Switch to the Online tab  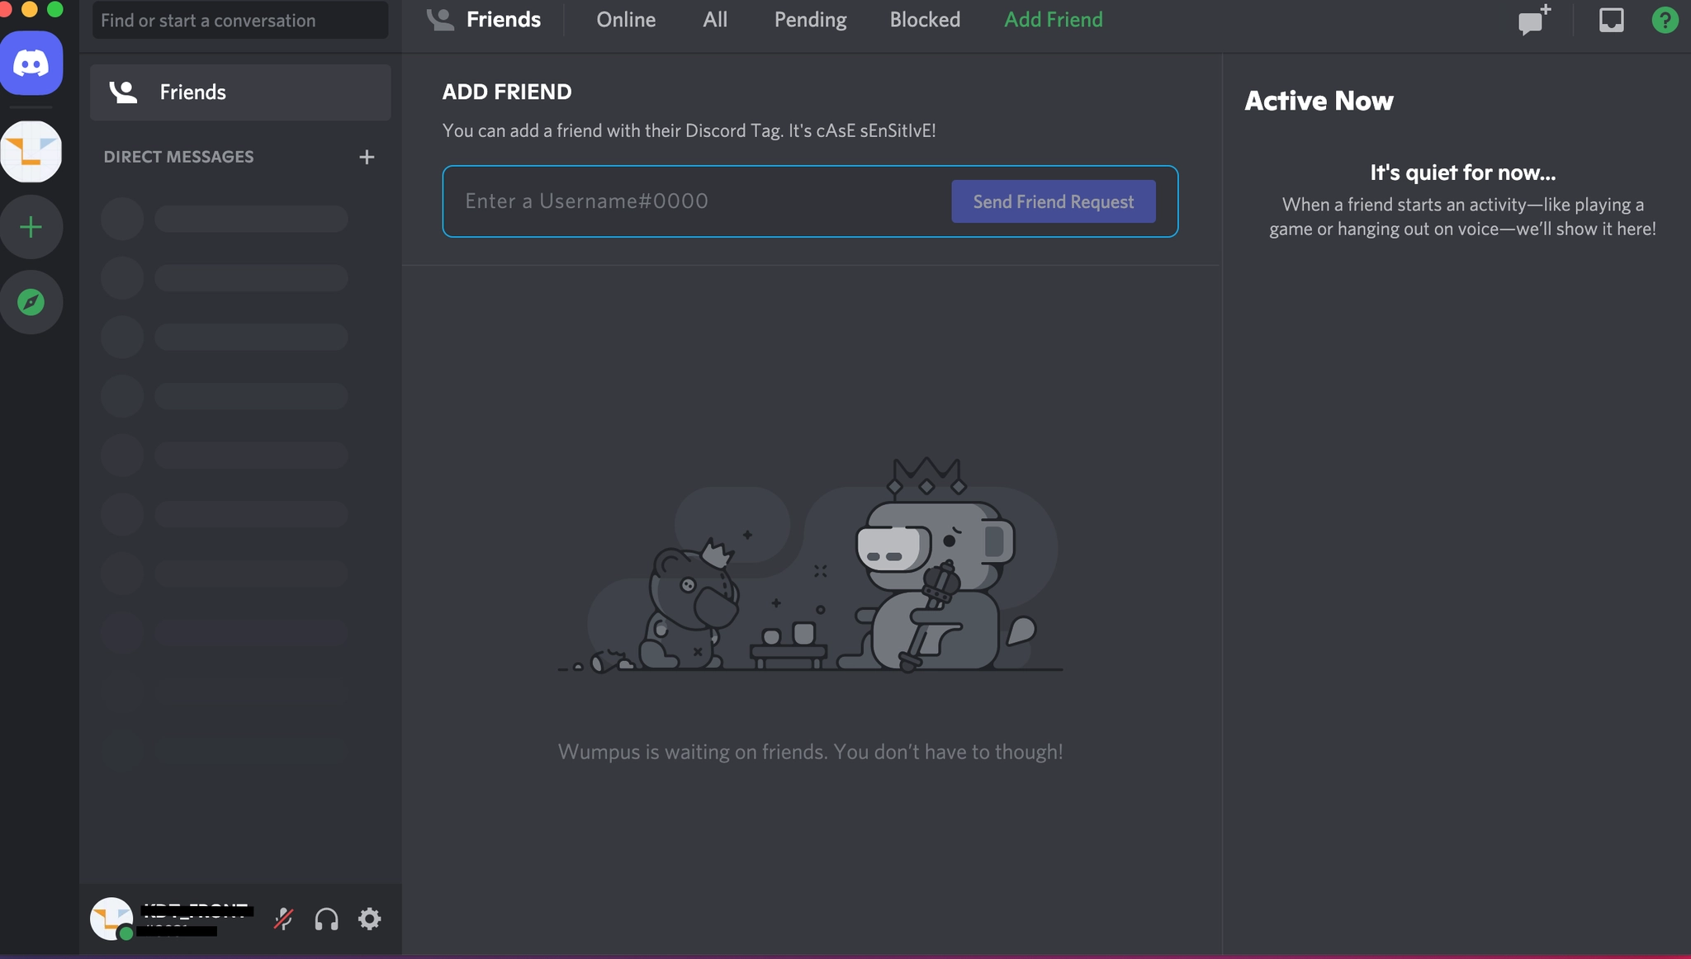tap(626, 20)
